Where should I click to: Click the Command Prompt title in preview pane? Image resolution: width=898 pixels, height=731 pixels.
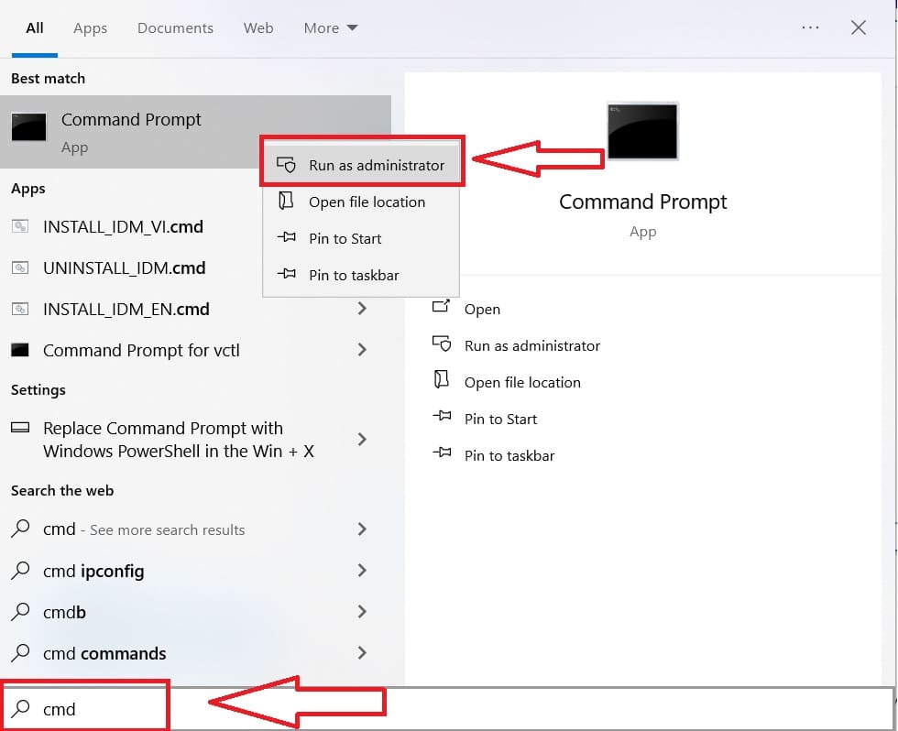point(642,202)
